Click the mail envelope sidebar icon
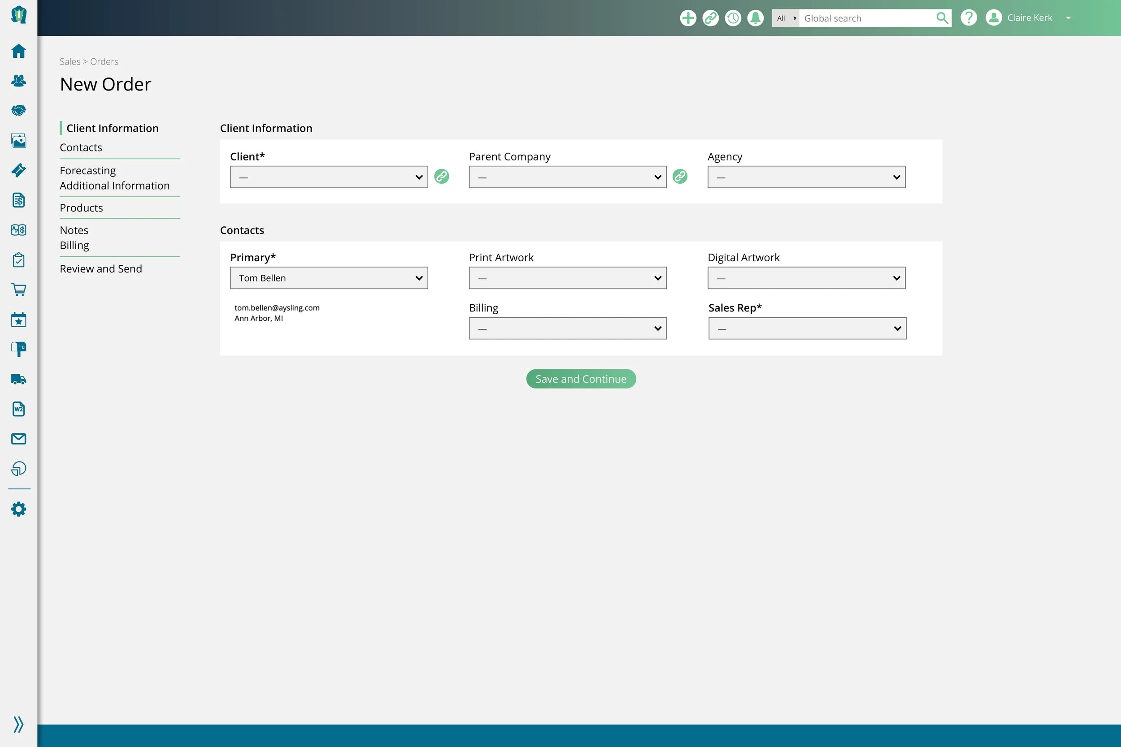Viewport: 1121px width, 747px height. (18, 439)
